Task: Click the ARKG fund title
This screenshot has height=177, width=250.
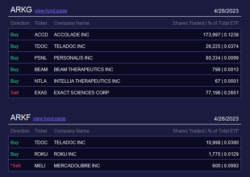Action: click(x=21, y=10)
